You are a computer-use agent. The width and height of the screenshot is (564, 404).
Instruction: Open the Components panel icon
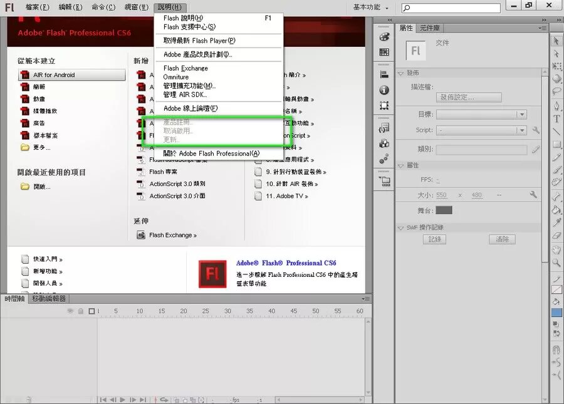point(384,143)
